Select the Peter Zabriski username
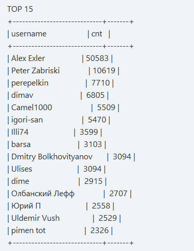 (35, 71)
